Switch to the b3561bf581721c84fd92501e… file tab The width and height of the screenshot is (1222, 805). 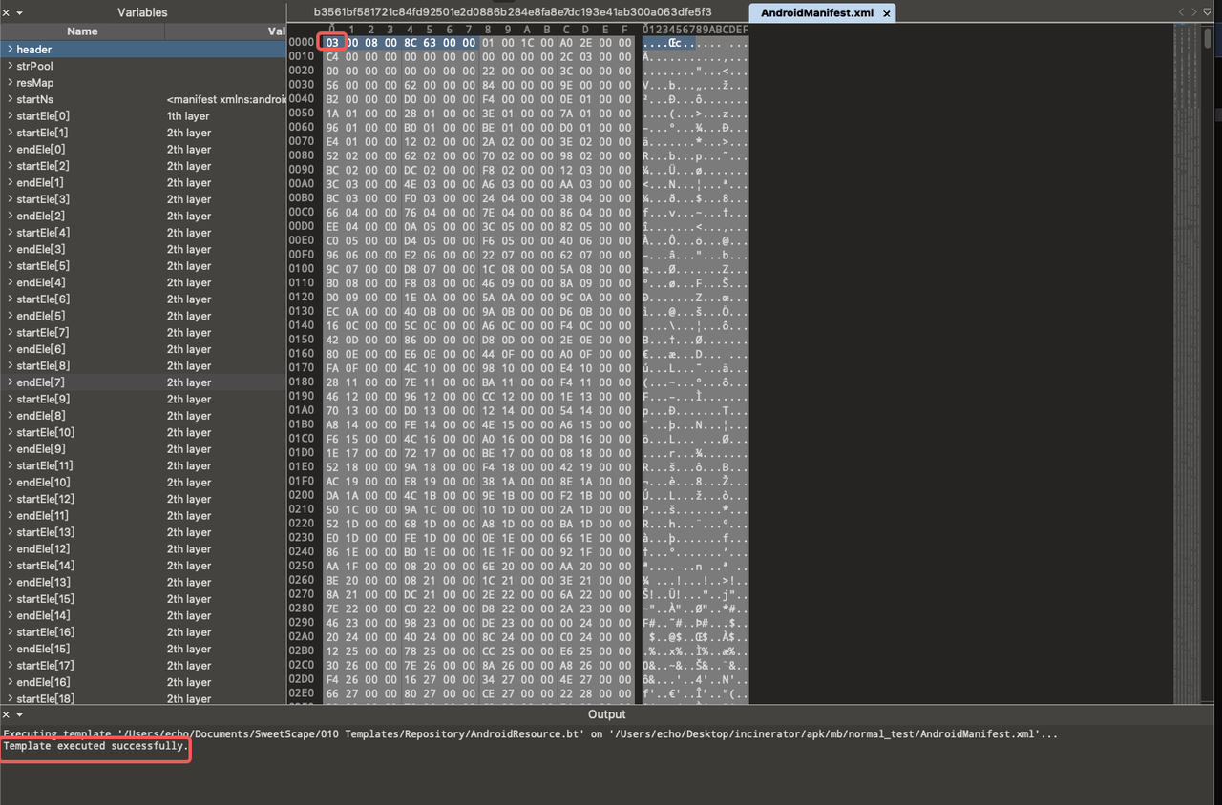[513, 12]
